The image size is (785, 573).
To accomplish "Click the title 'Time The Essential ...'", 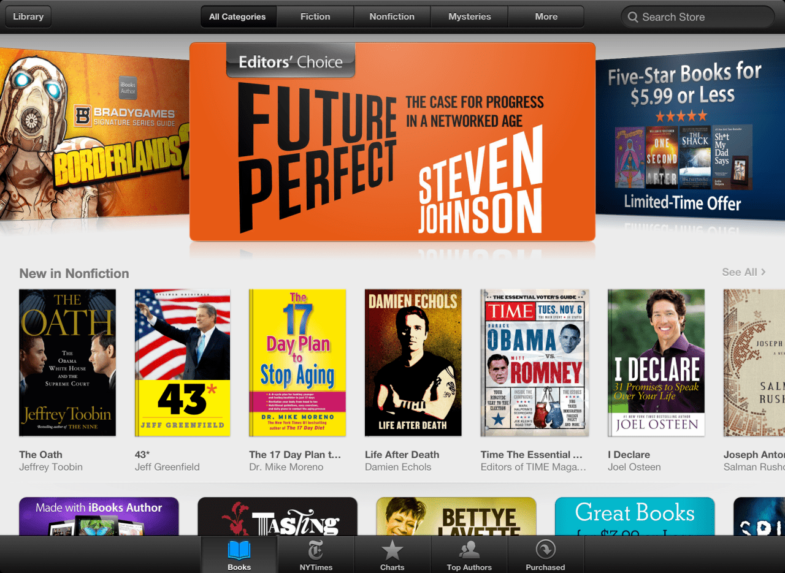I will point(532,455).
